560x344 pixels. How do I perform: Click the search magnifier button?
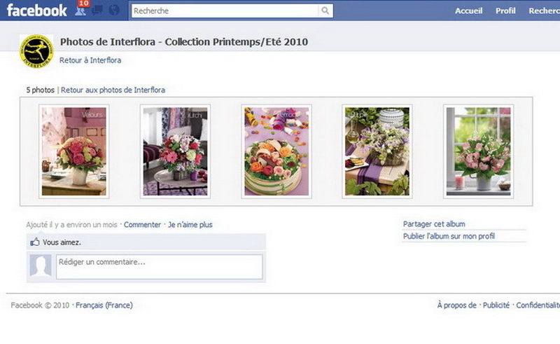pos(325,11)
